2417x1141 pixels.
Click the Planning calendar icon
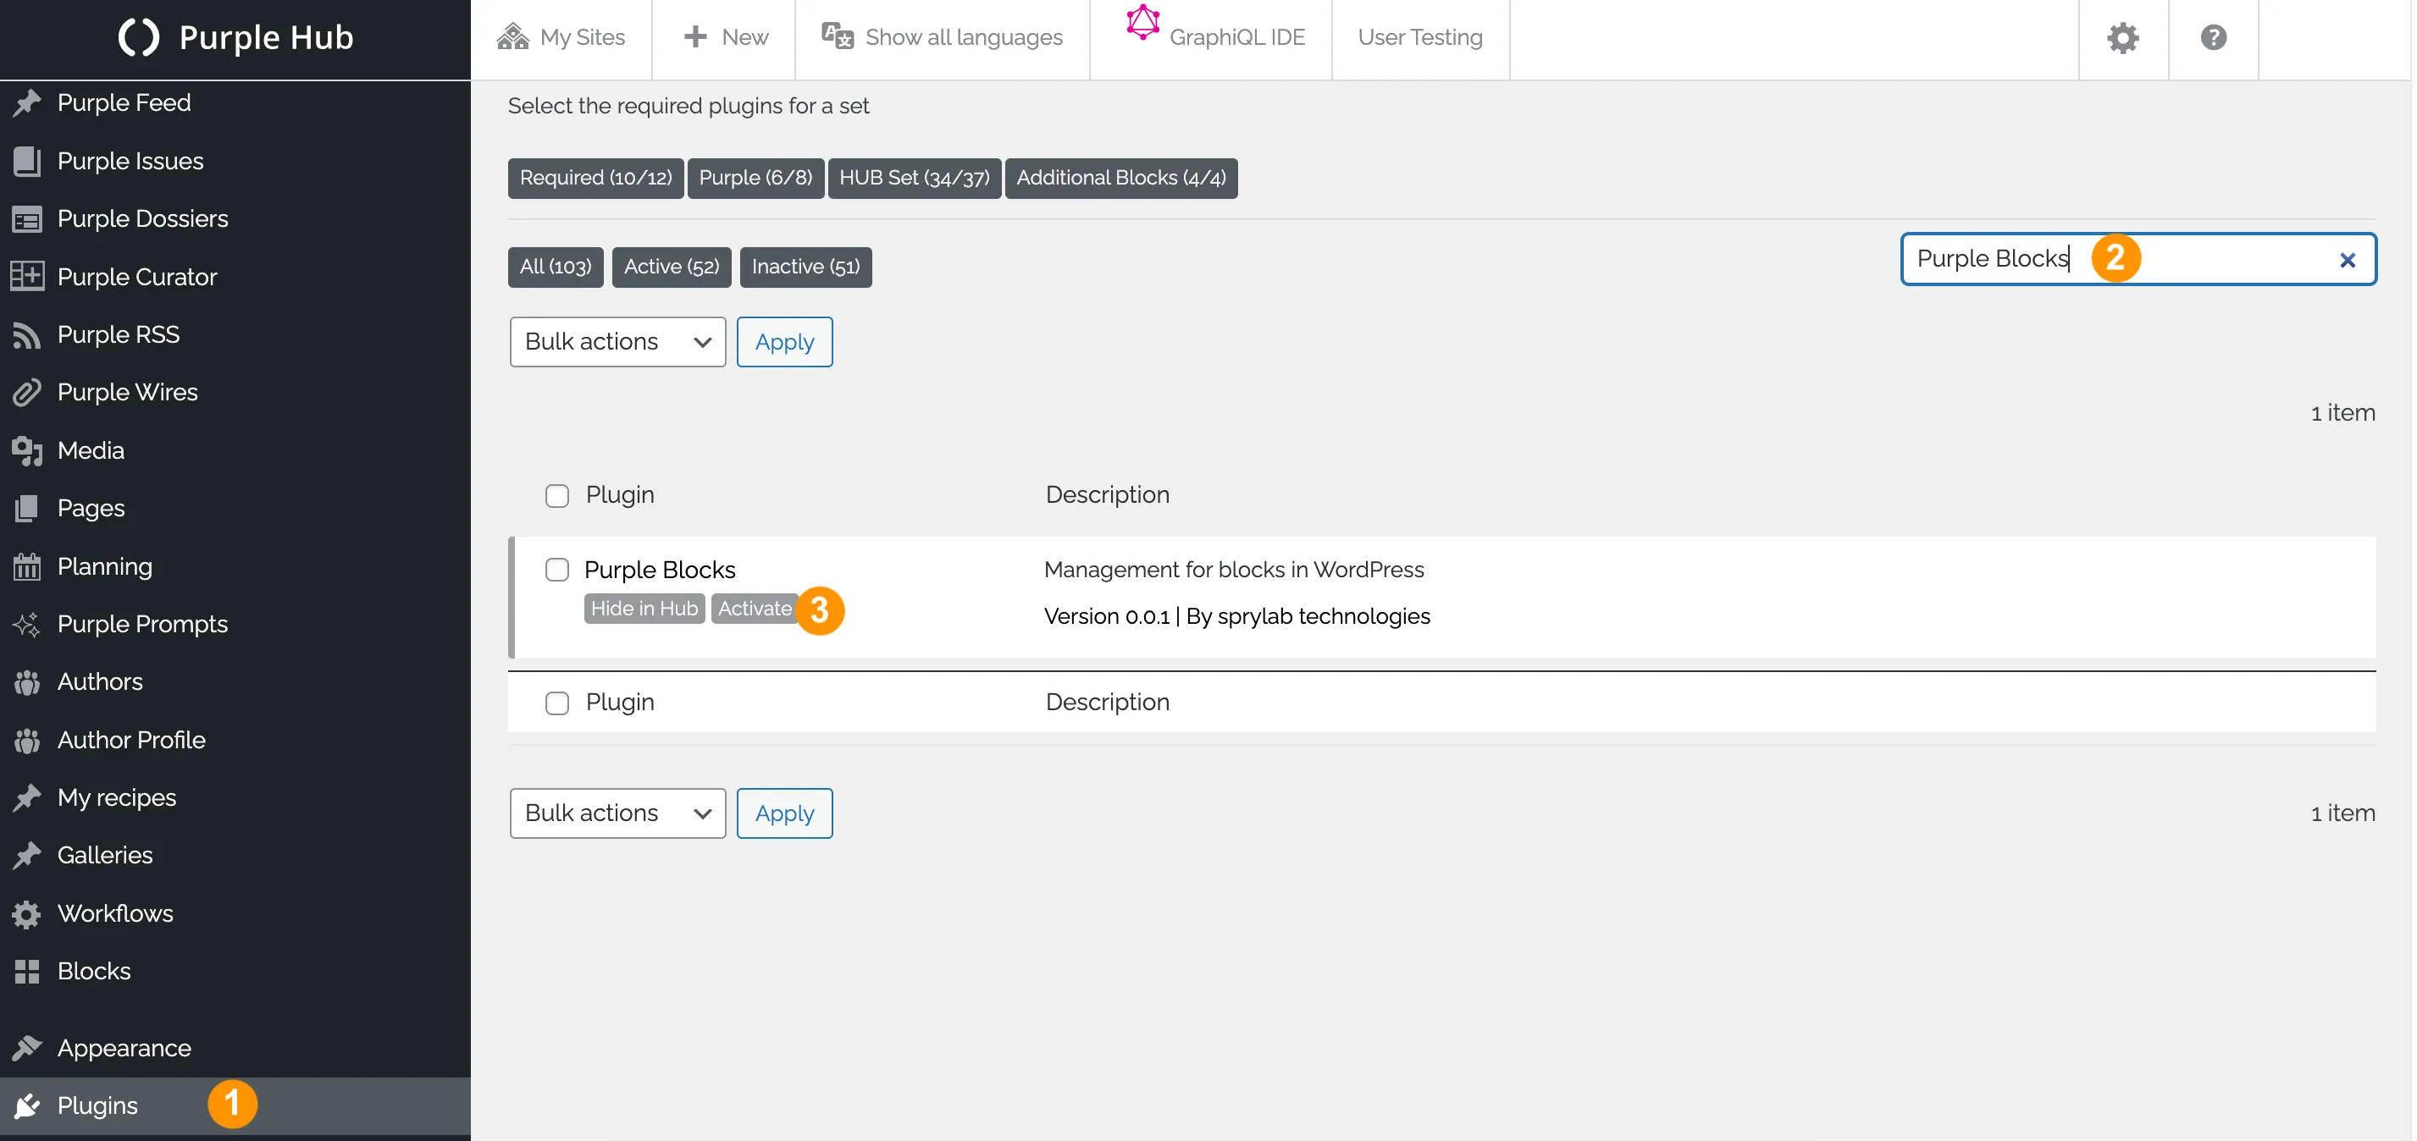coord(27,566)
